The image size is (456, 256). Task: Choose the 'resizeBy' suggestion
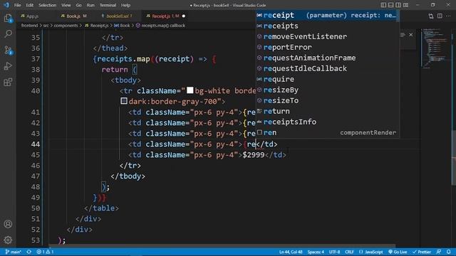(x=327, y=90)
